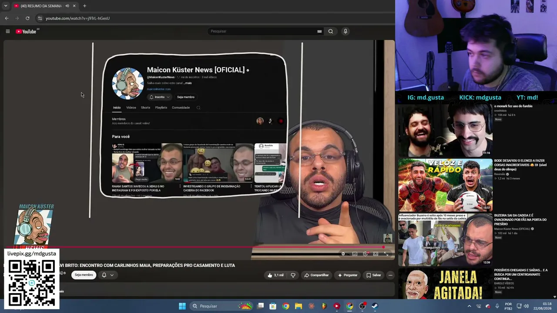Open 'BODE DESAFIOU O ELENCO' video title
Screen dimensions: 557x313
point(520,165)
